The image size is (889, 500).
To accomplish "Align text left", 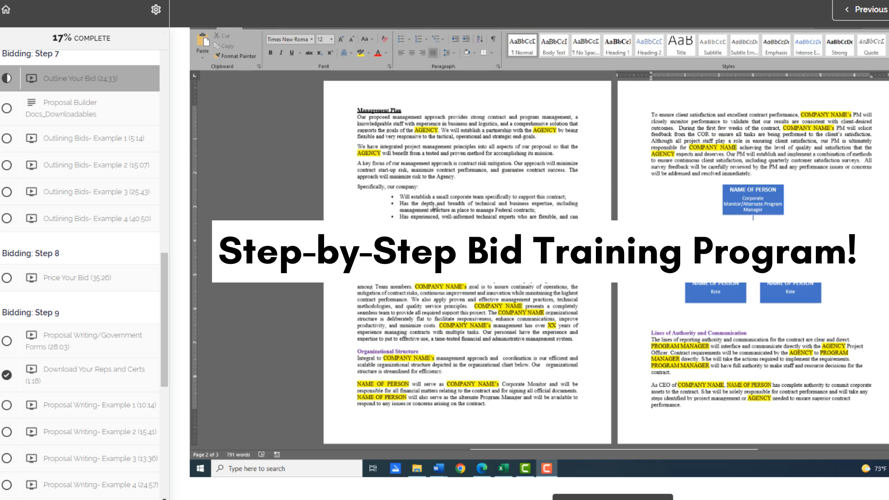I will 401,53.
